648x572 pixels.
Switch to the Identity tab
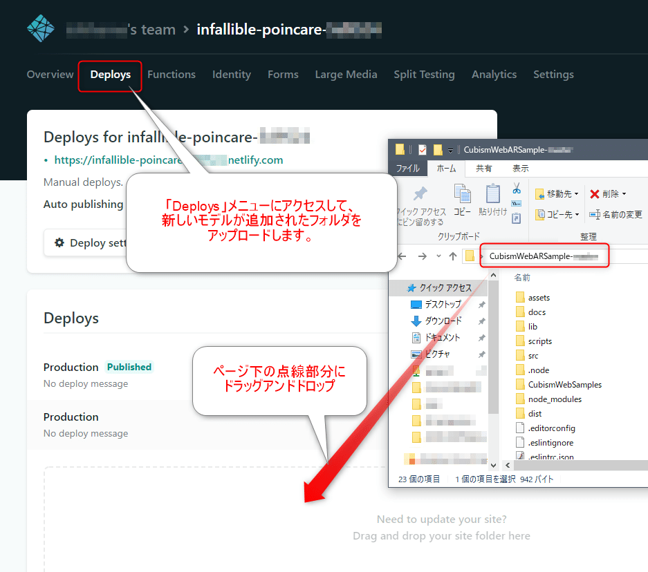(232, 75)
